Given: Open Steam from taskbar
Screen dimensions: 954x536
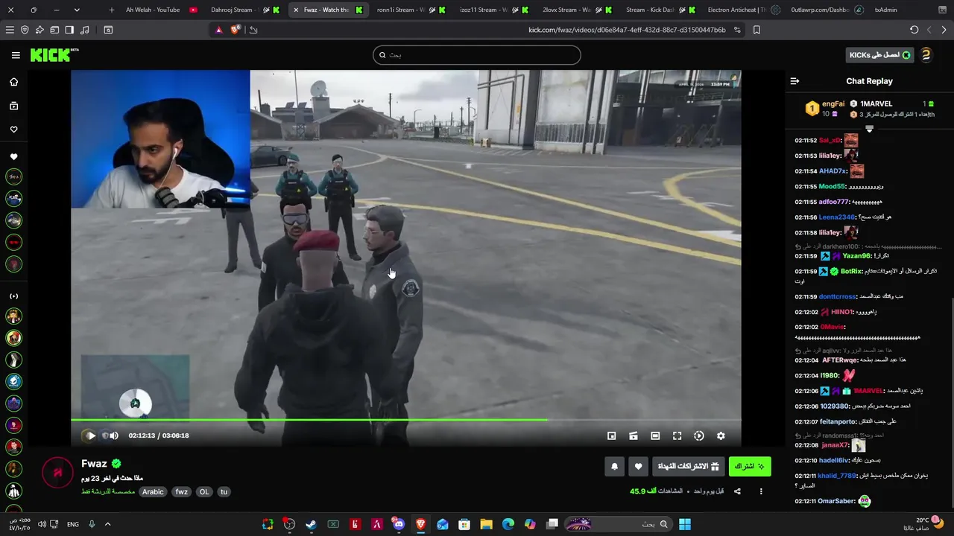Looking at the screenshot, I should tap(311, 524).
